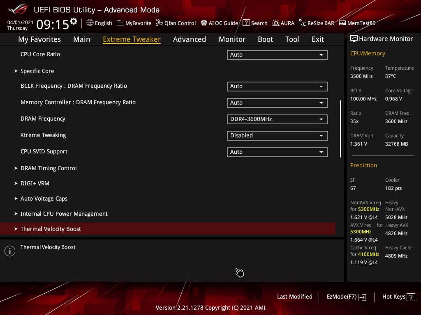
Task: Click the vertical scrollbar in the settings list
Action: pyautogui.click(x=340, y=129)
